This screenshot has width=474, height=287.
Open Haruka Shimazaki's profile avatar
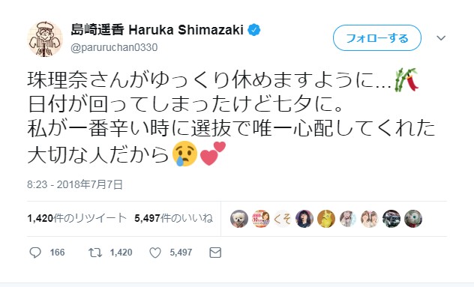coord(45,39)
